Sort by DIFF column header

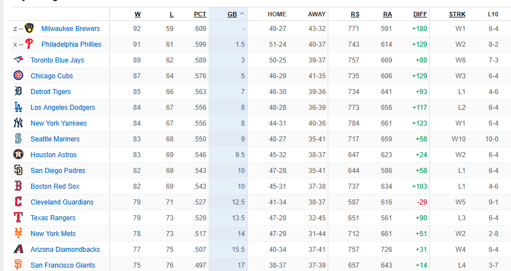(420, 14)
